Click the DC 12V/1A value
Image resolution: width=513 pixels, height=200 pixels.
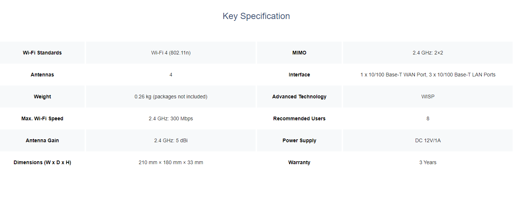pos(428,140)
